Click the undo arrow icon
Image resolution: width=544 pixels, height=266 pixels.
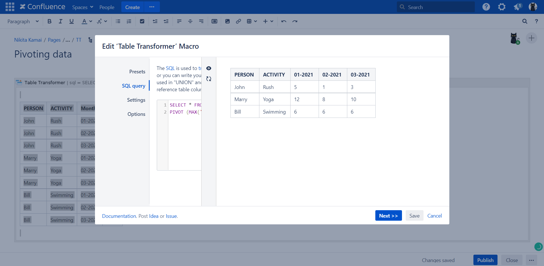pyautogui.click(x=283, y=21)
